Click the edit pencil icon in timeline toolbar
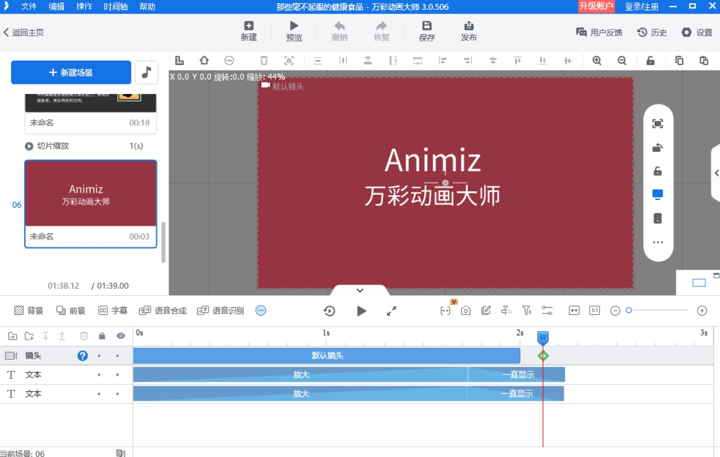Screen dimensions: 720x457 tap(486, 311)
